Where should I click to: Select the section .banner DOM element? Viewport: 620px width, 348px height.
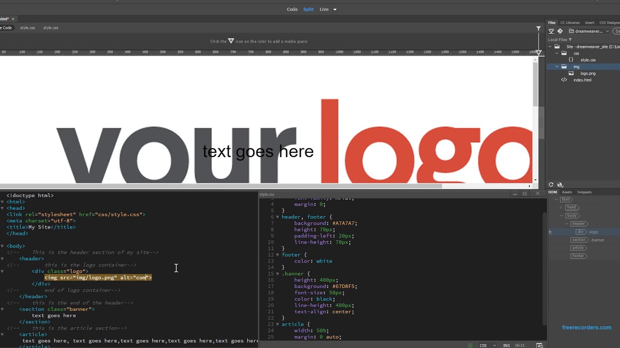pos(588,240)
